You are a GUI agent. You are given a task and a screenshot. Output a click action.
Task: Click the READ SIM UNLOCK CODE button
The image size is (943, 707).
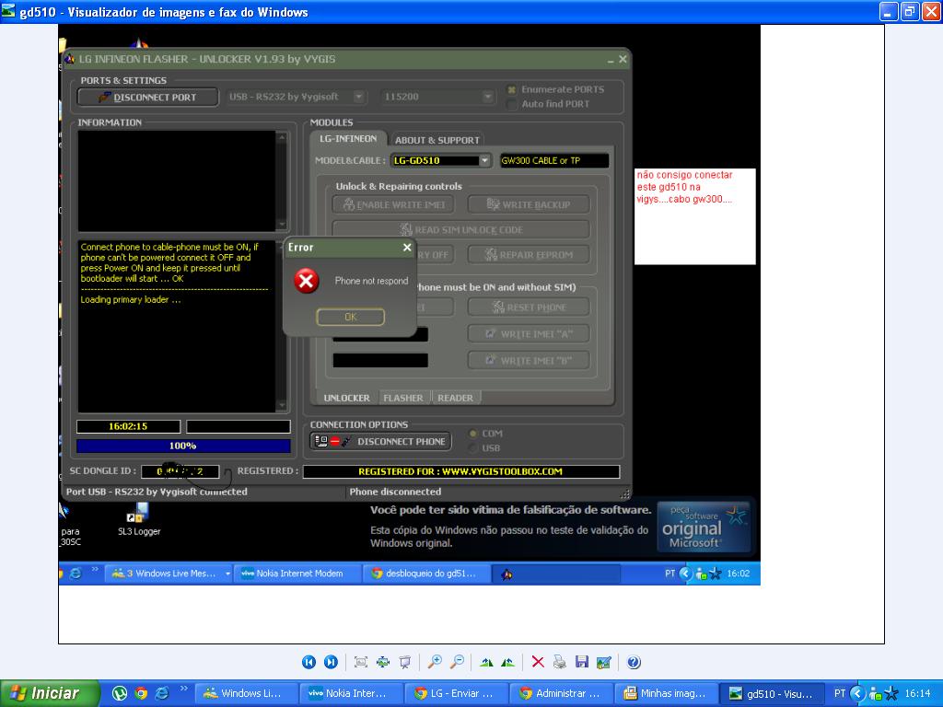click(461, 229)
